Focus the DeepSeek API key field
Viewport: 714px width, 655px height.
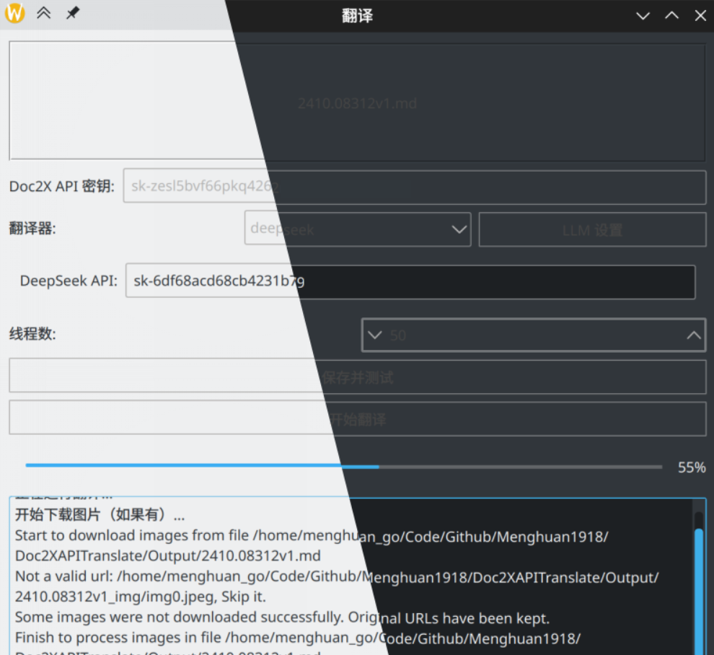pyautogui.click(x=410, y=281)
